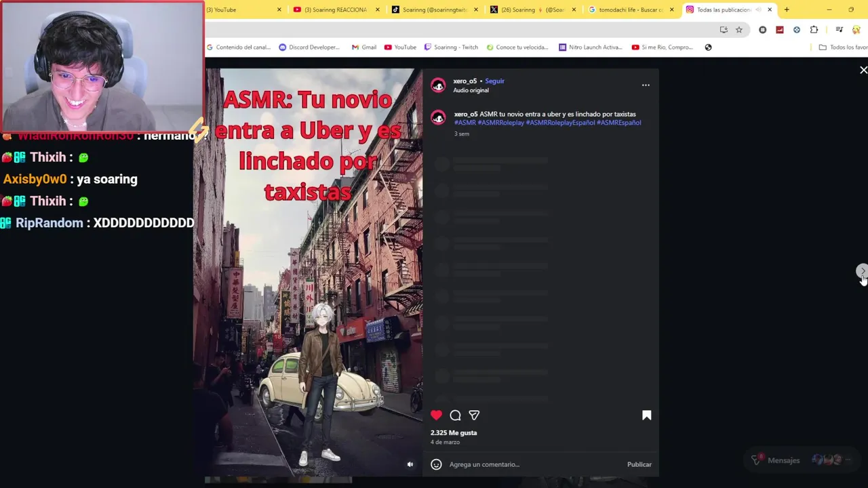Open the 'Nitro Launch Activa...' bookmark

point(591,47)
